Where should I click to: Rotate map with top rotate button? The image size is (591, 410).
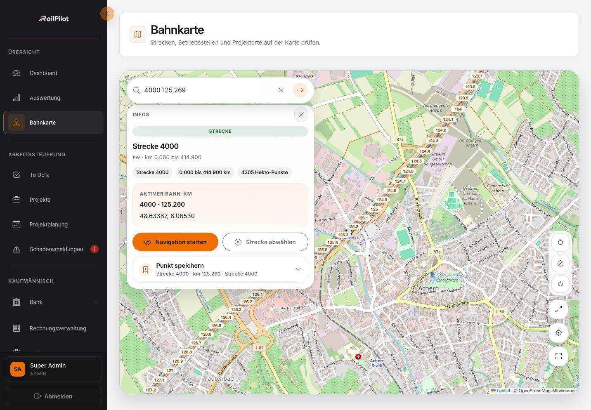tap(560, 242)
